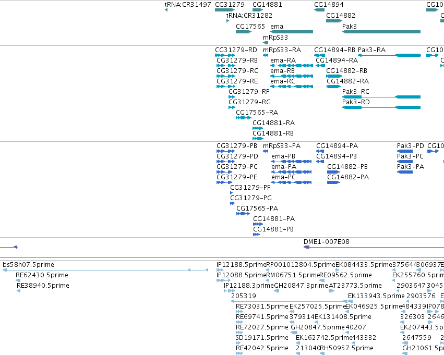Select protein CG31279-PB
This screenshot has width=444, height=356.
pyautogui.click(x=237, y=146)
